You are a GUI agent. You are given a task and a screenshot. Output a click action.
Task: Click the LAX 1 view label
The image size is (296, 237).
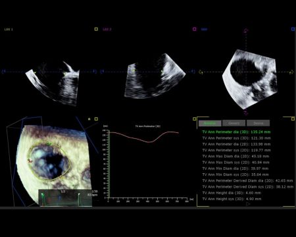(9, 29)
